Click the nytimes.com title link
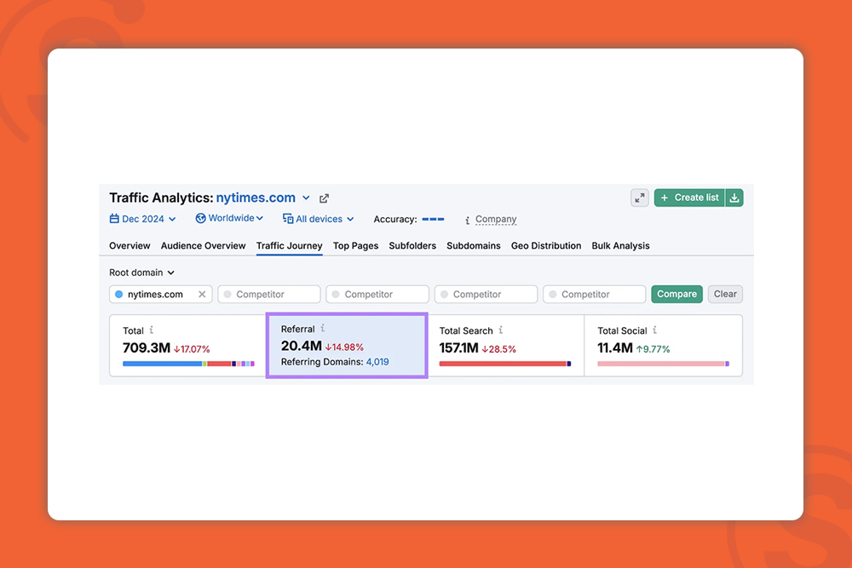Viewport: 852px width, 568px height. coord(256,198)
